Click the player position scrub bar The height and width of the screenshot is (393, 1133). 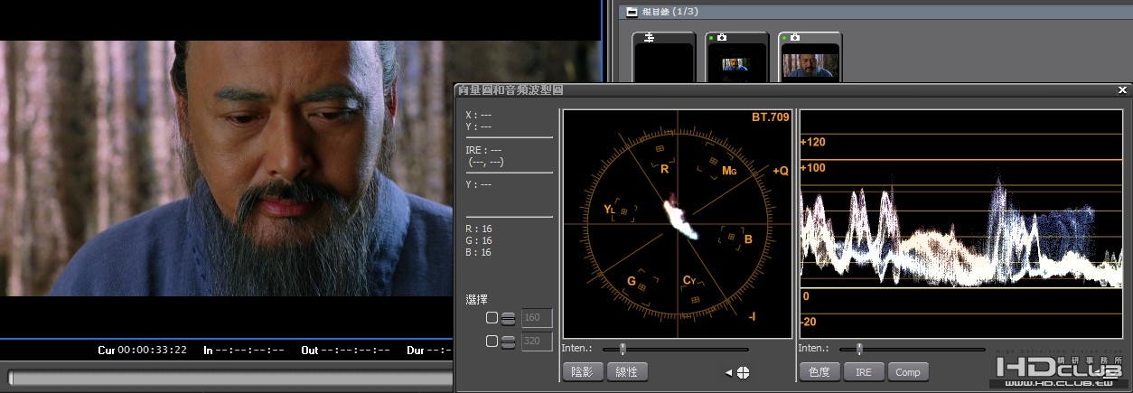click(x=230, y=378)
